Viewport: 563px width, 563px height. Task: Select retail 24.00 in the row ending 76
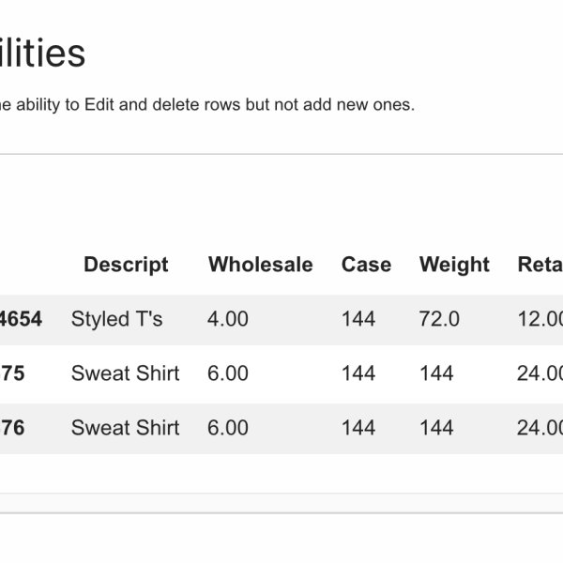[540, 428]
